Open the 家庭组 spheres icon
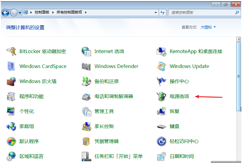Image resolution: width=242 pixels, height=163 pixels. (11, 126)
